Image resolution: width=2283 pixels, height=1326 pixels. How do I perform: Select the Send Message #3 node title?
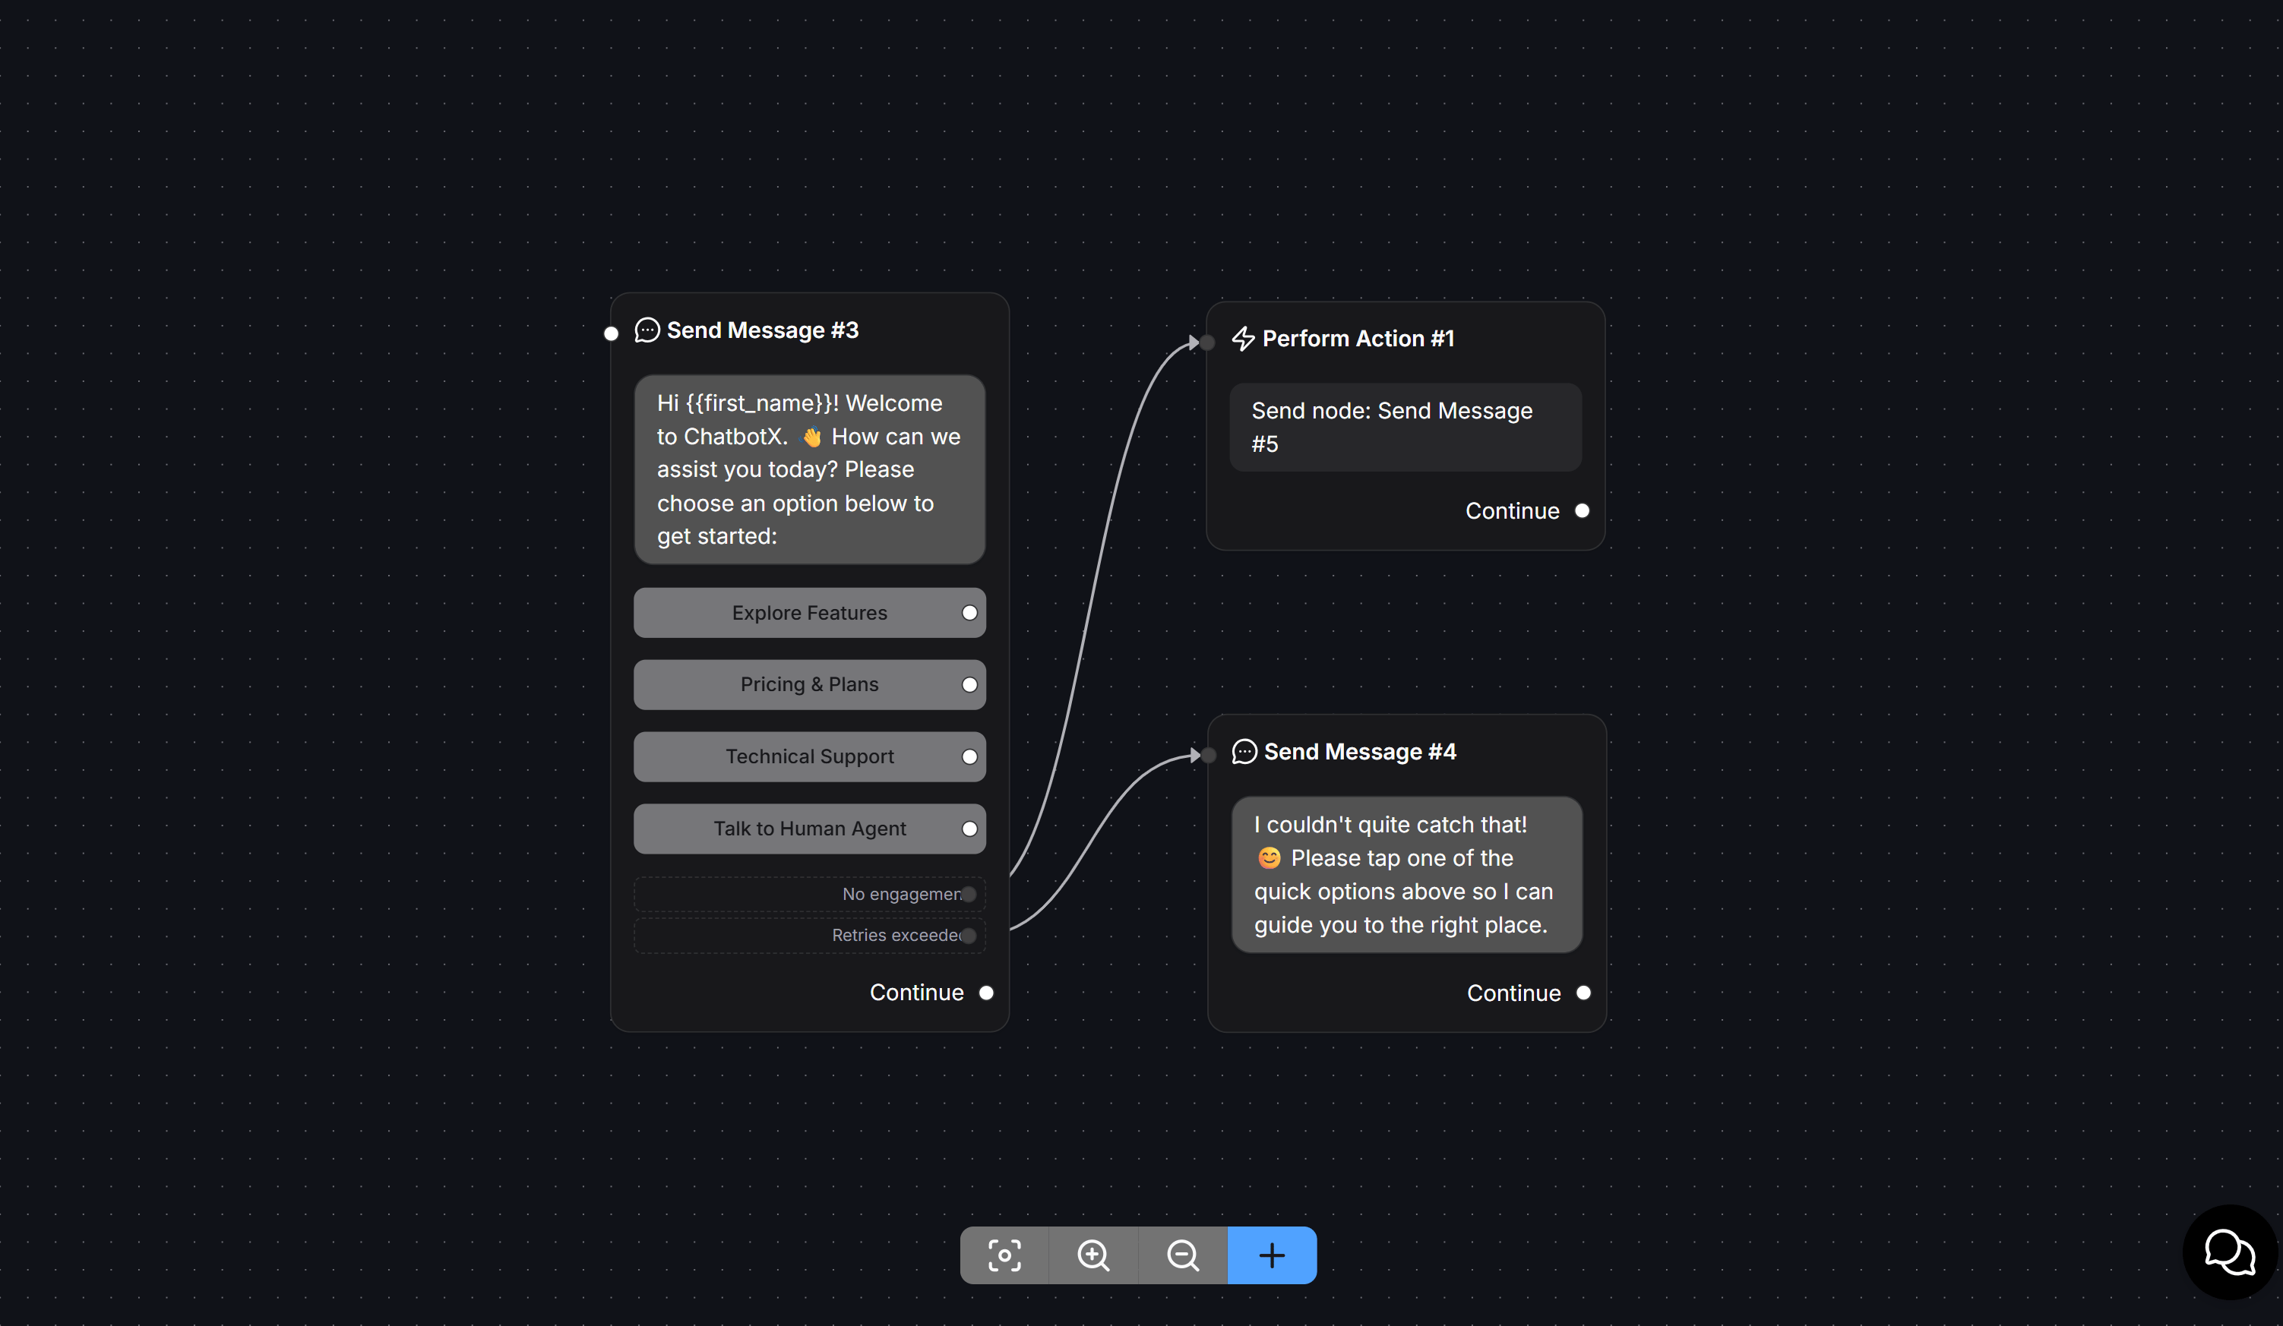[763, 330]
